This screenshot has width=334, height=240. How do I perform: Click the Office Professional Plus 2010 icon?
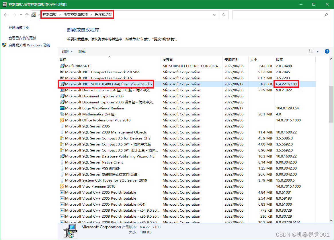point(62,120)
